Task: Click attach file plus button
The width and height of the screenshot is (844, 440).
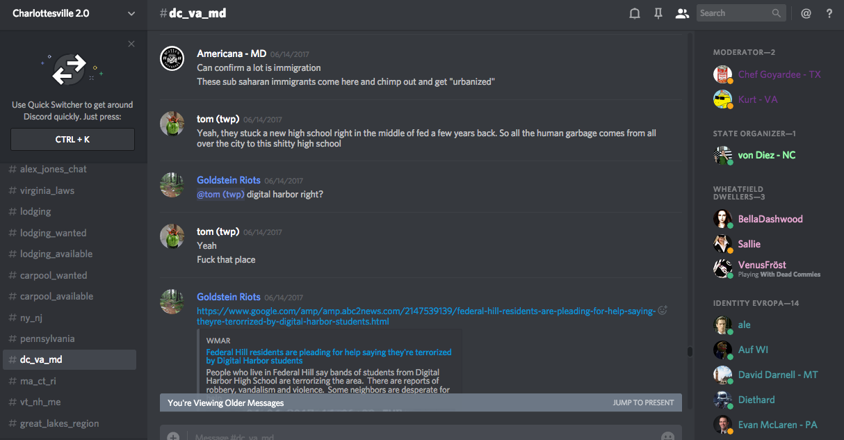Action: pyautogui.click(x=173, y=437)
